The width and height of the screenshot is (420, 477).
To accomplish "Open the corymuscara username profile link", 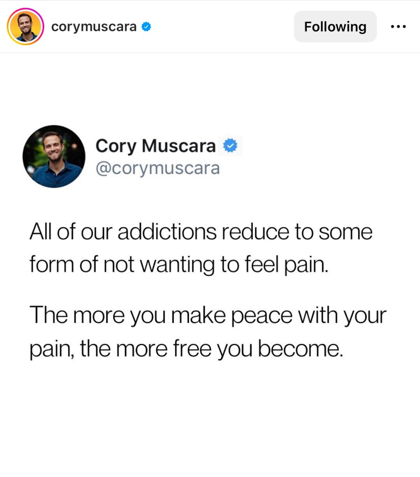I will point(94,27).
